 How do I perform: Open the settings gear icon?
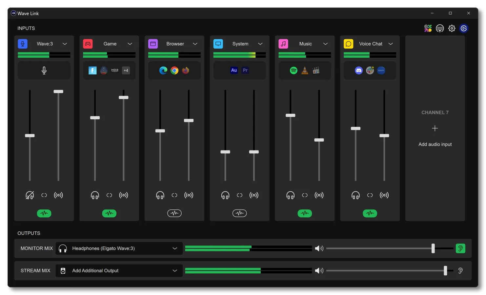[452, 29]
